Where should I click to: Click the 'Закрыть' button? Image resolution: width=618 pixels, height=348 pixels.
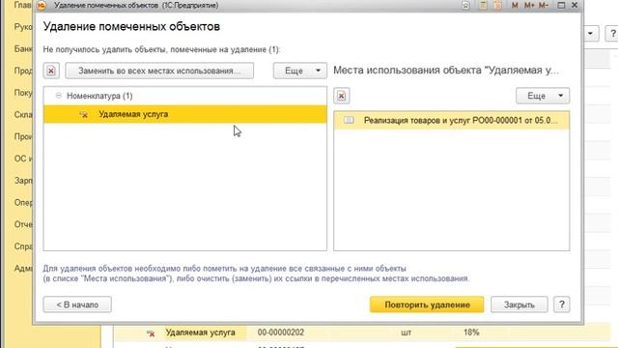click(x=520, y=304)
